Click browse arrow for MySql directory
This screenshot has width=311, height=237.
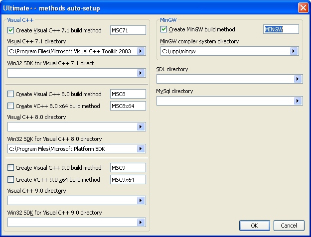click(298, 101)
